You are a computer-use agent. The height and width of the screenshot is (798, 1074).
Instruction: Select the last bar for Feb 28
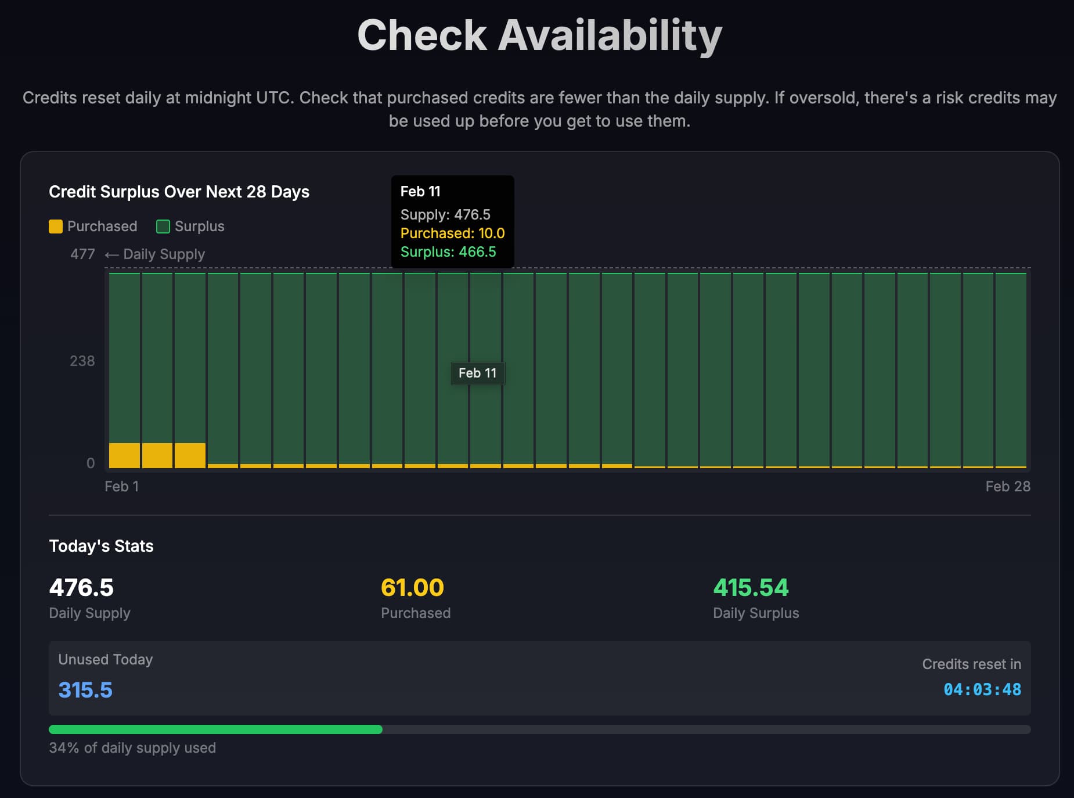[1011, 369]
